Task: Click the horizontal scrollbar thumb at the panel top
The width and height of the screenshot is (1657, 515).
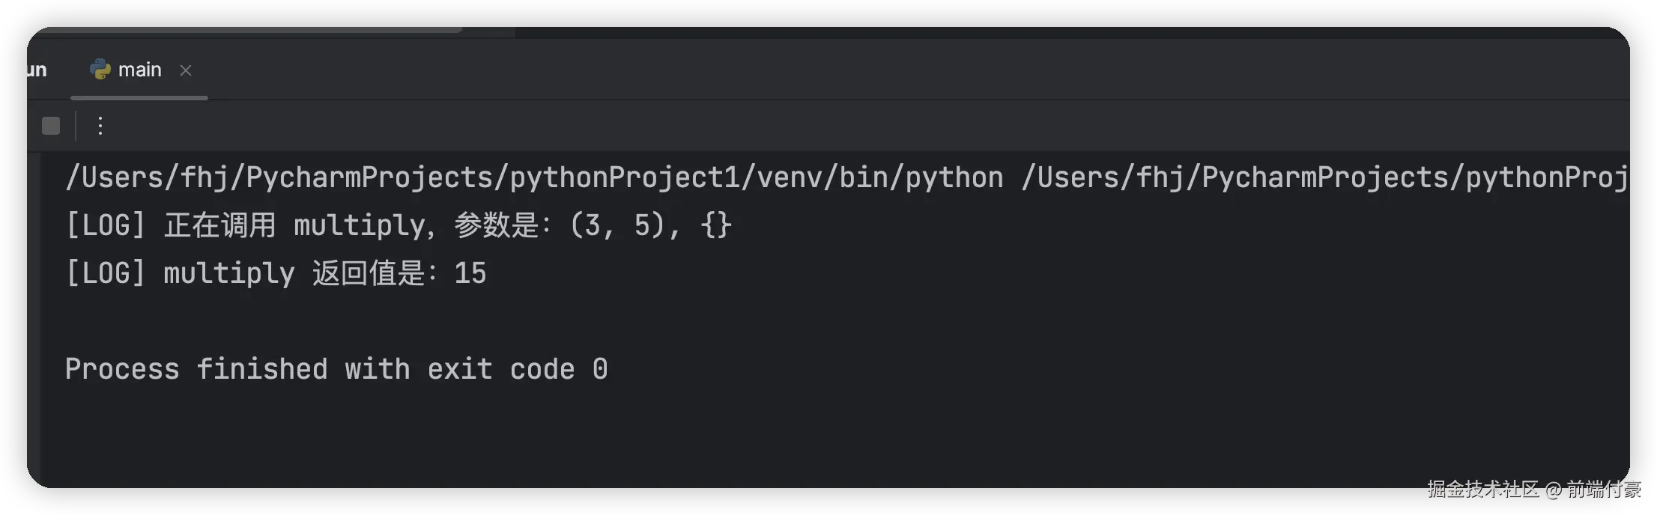Action: pos(247,31)
